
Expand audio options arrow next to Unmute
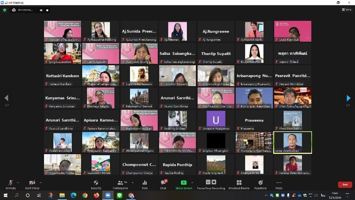tap(18, 182)
